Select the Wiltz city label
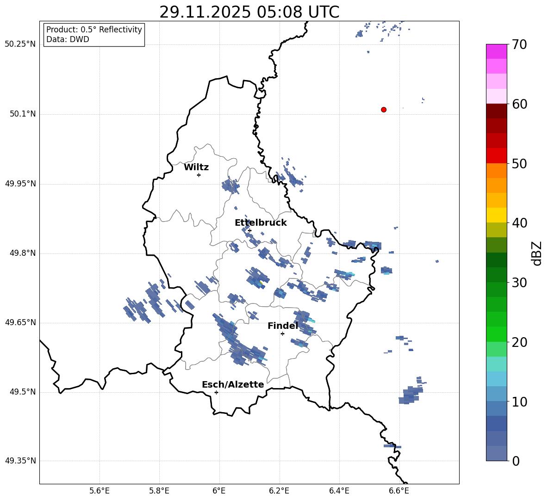The width and height of the screenshot is (548, 500). tap(196, 167)
